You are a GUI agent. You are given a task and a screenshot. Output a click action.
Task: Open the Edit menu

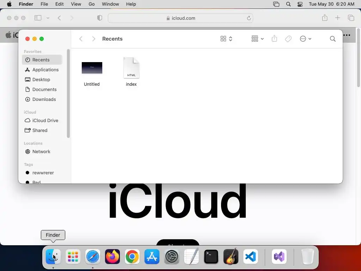(x=59, y=4)
